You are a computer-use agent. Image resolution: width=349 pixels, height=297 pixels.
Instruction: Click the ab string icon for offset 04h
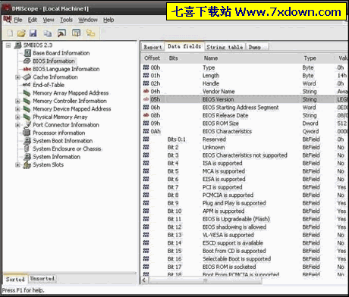(x=146, y=92)
